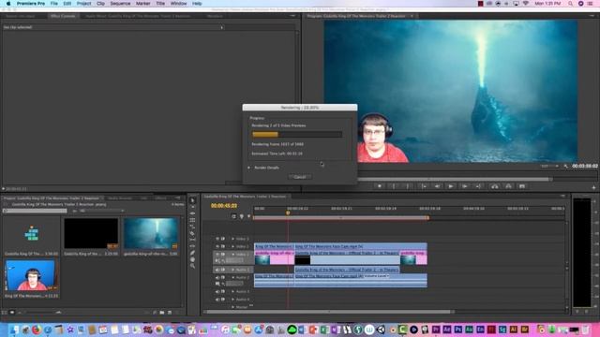This screenshot has width=600, height=337.
Task: Mute Audio 1 track speaker toggle
Action: 217,270
